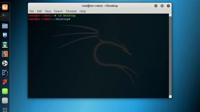Open the red F dock application
The width and height of the screenshot is (200, 112).
click(x=5, y=82)
